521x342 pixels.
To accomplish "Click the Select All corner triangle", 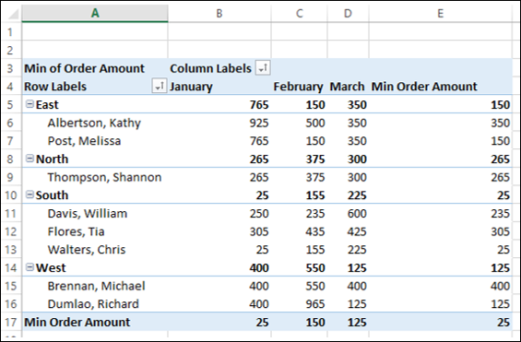I will pos(13,14).
